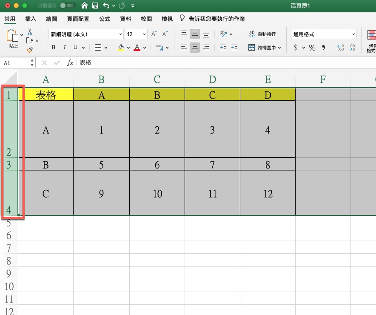Open the 繪圖 ribbon tab
This screenshot has height=315, width=376.
51,19
